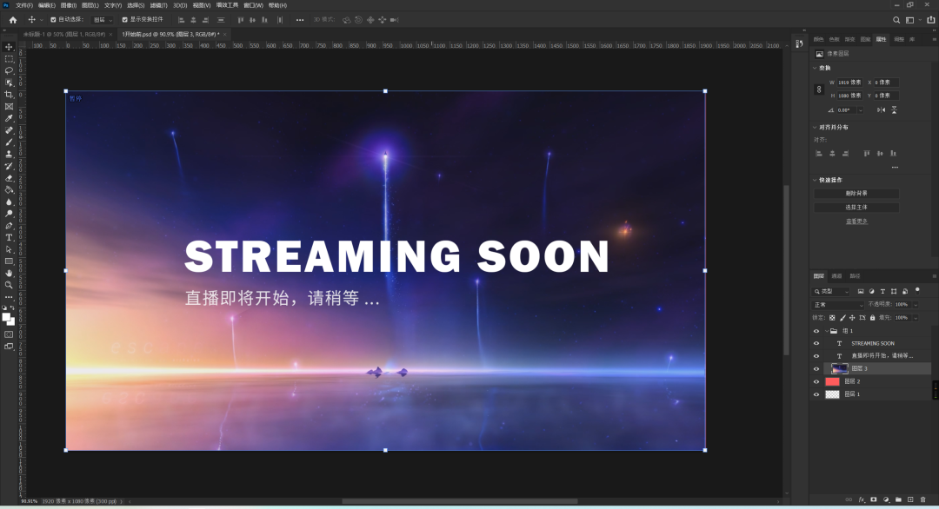Toggle the 自动选择 checkbox
The height and width of the screenshot is (509, 939).
coord(53,19)
